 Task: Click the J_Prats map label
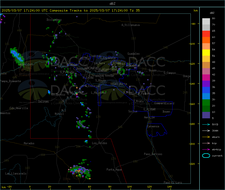[x=138, y=101]
